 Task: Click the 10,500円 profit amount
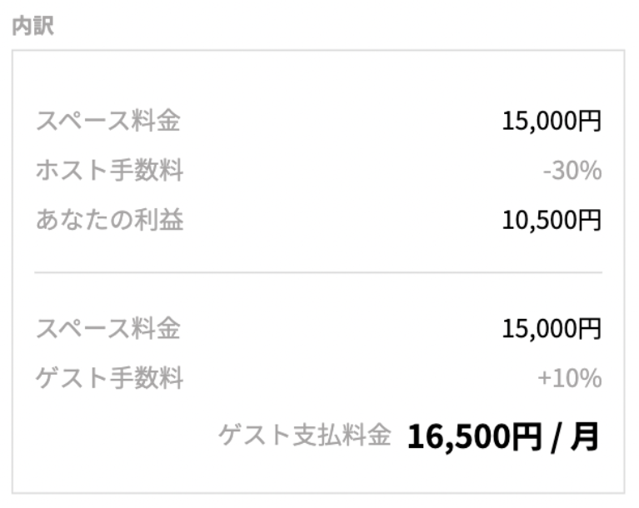(x=551, y=220)
